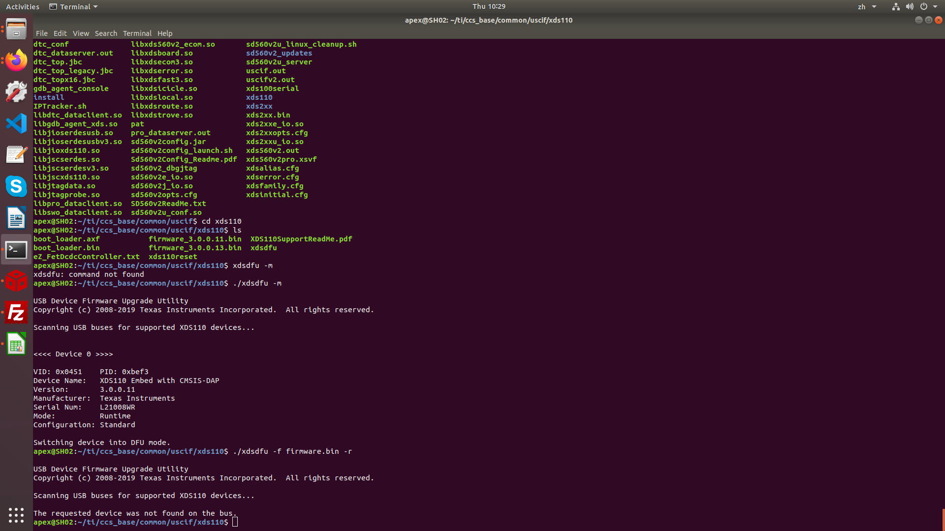This screenshot has width=945, height=531.
Task: Launch FileZilla from the dock
Action: click(16, 313)
